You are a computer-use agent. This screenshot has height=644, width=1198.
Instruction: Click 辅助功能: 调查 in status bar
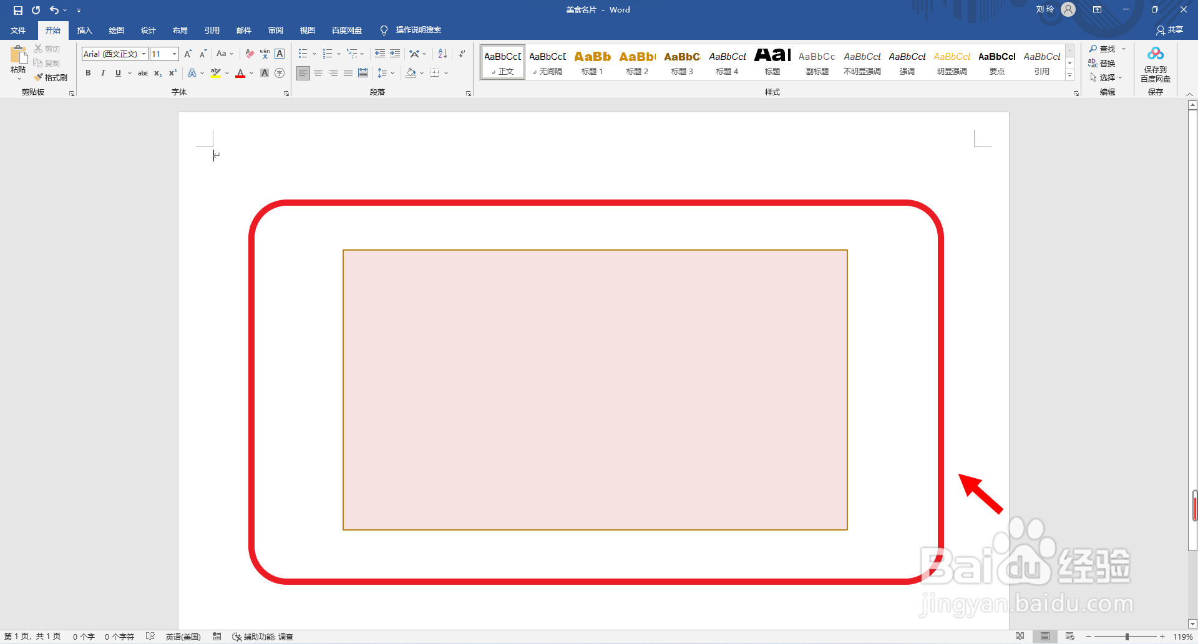263,637
